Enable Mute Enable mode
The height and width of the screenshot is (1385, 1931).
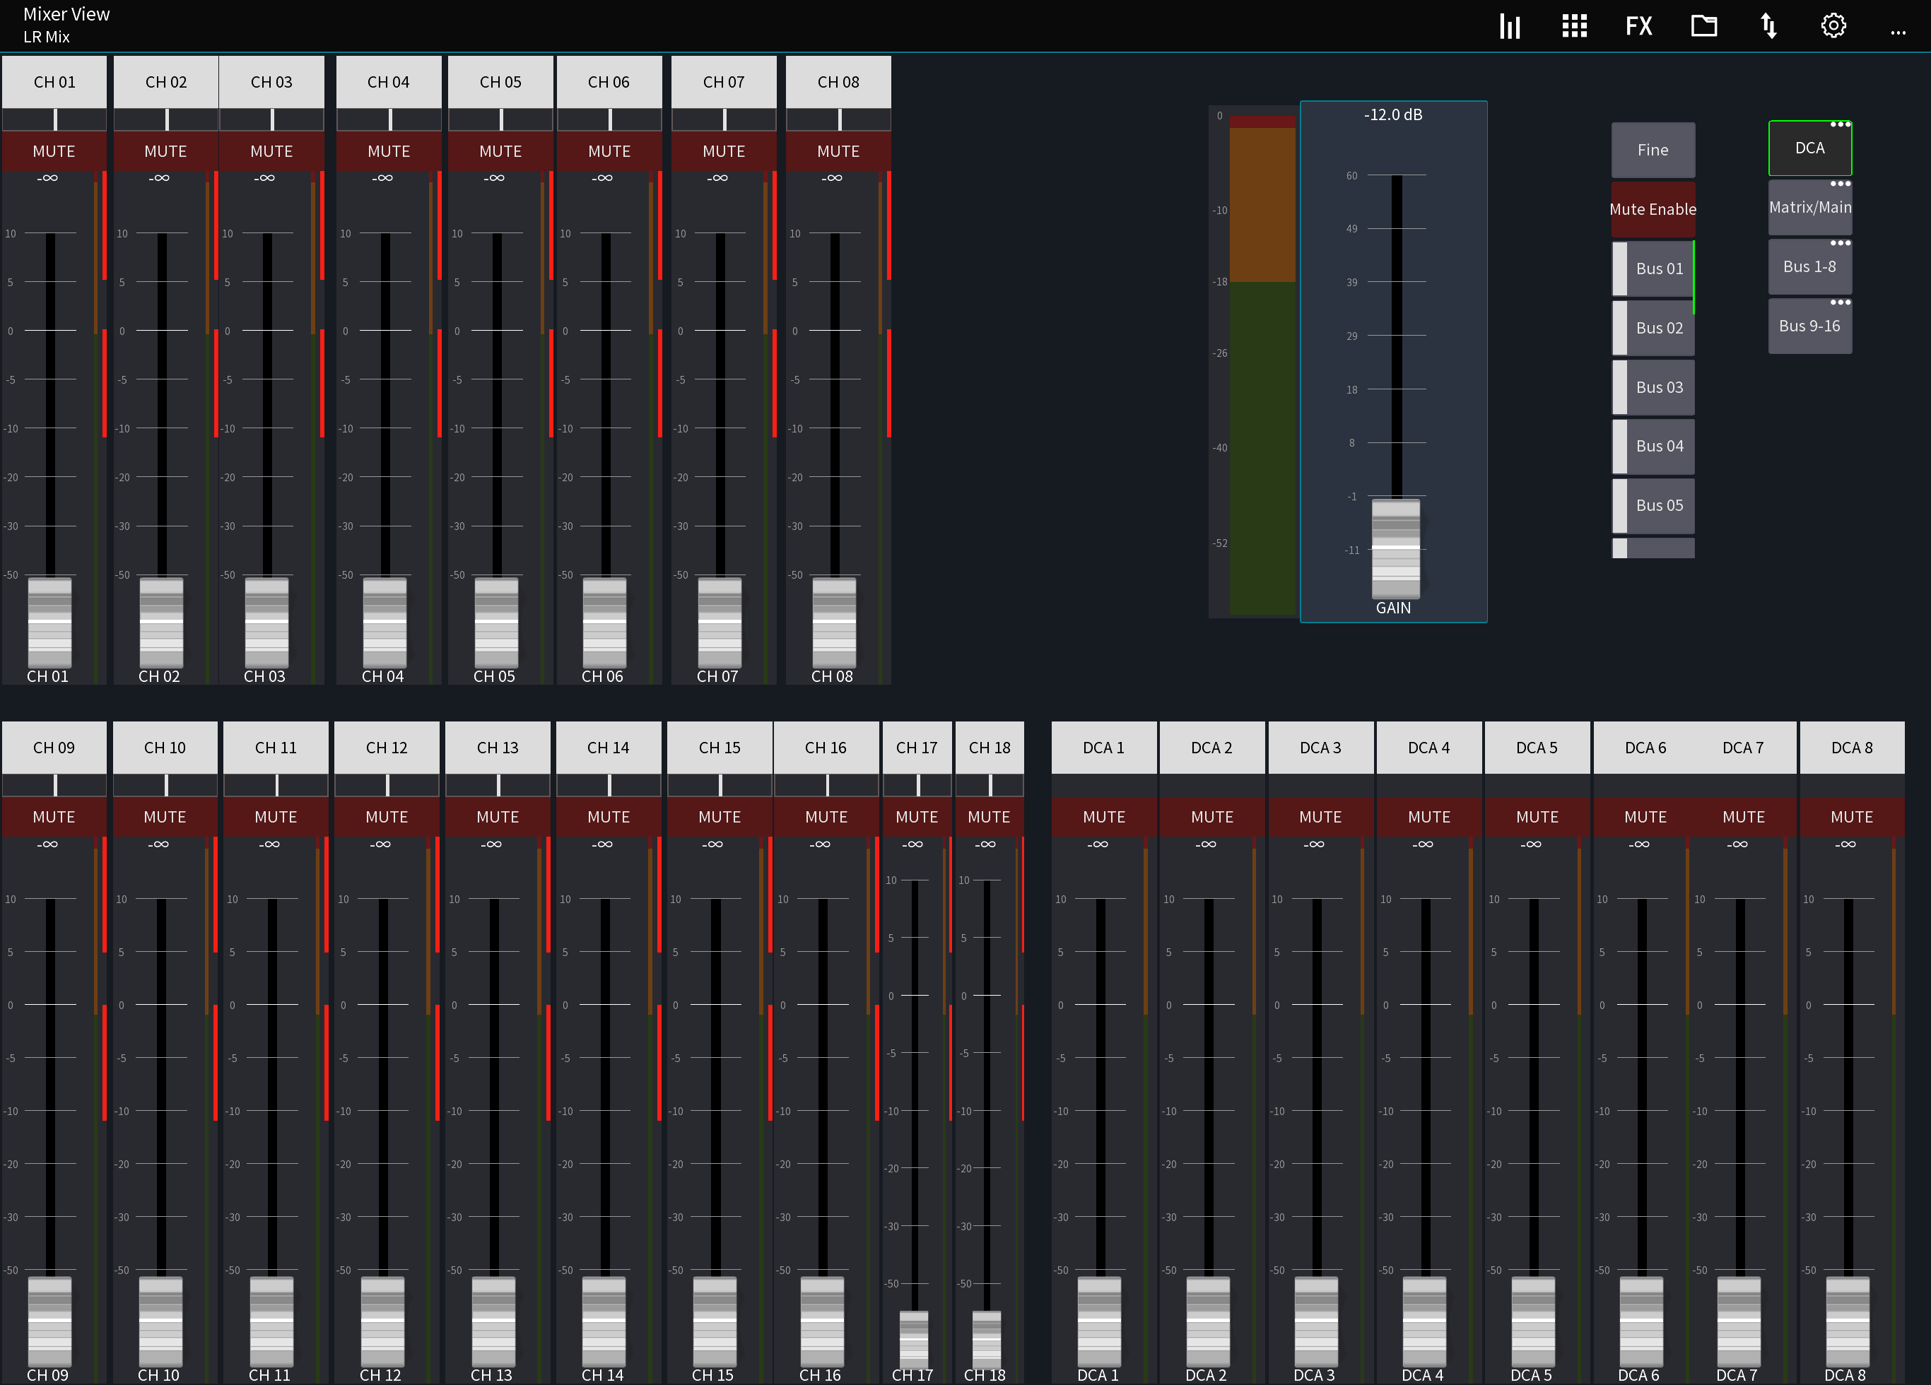click(x=1652, y=208)
